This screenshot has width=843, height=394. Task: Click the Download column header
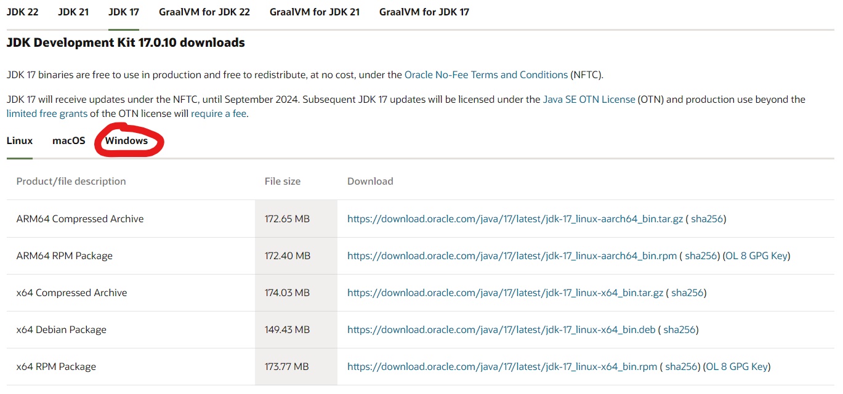(x=370, y=181)
